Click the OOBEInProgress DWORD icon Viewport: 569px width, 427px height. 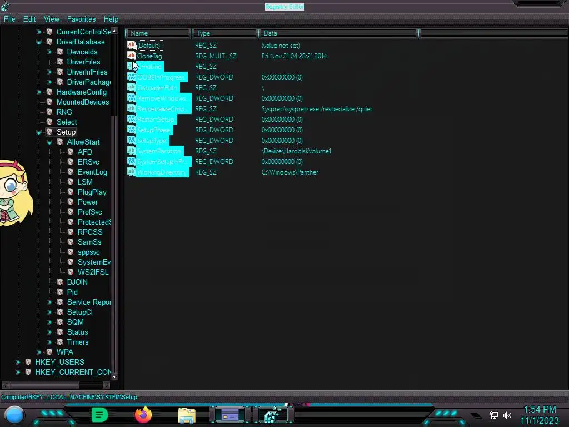click(131, 77)
